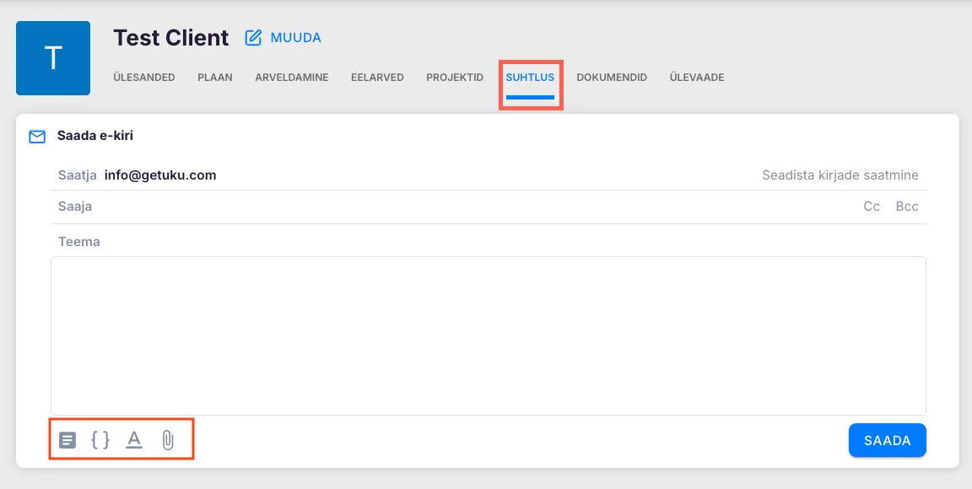Attach a file using the paperclip icon
This screenshot has height=489, width=972.
(x=167, y=439)
